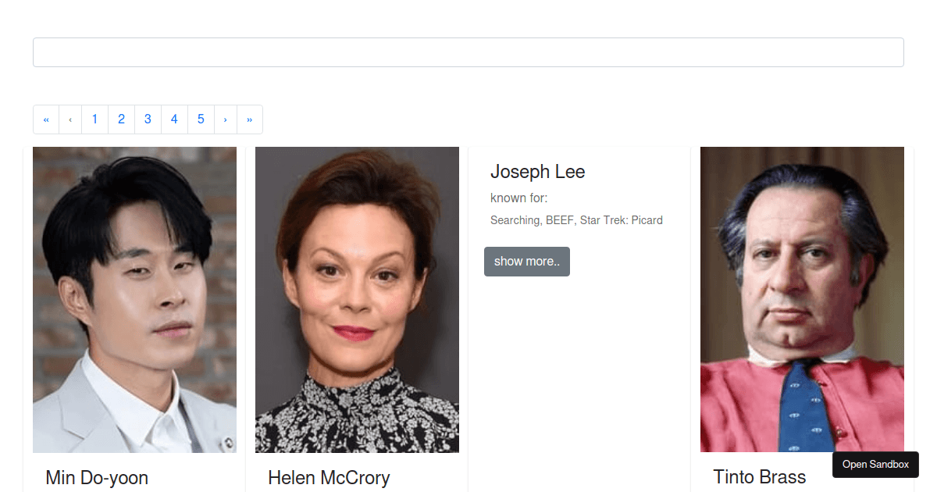Advance to the next page via right chevron
937x492 pixels.
click(x=225, y=119)
